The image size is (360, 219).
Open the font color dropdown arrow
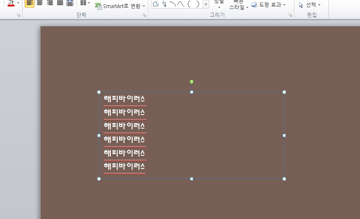(18, 3)
